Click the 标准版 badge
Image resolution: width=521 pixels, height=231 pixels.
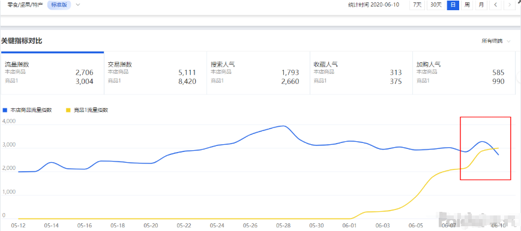[x=59, y=5]
